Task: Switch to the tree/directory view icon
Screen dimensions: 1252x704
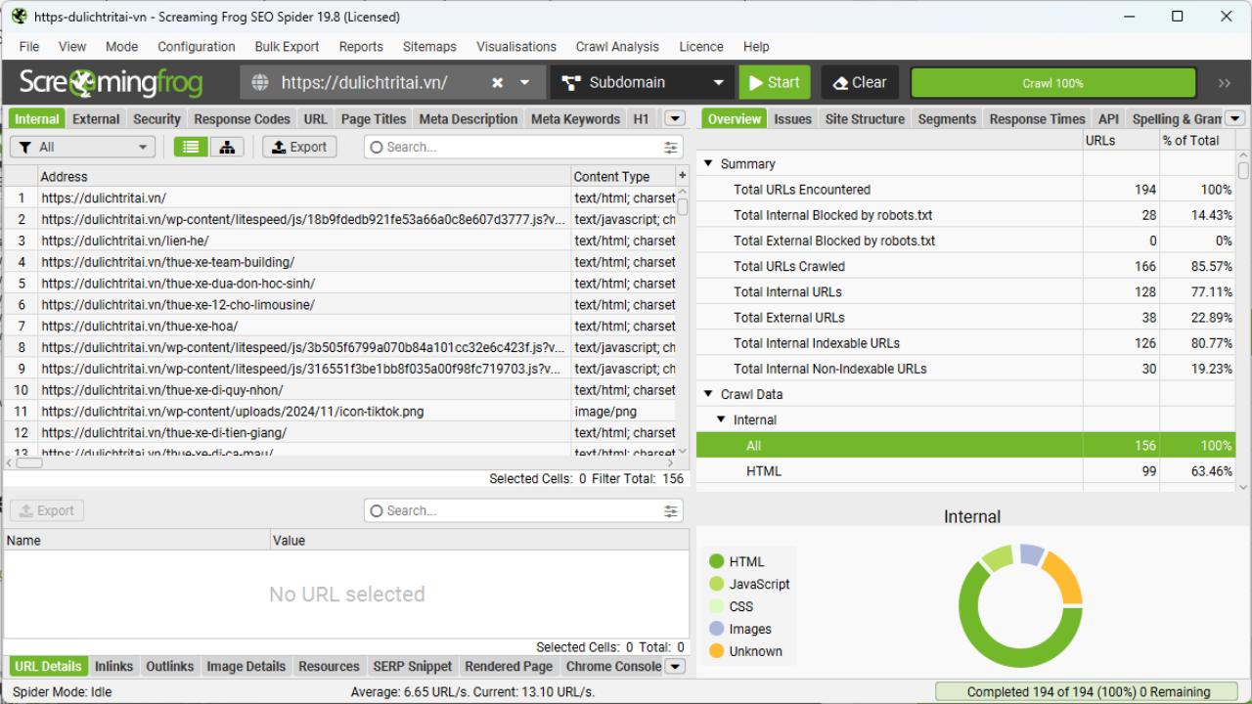Action: [227, 146]
